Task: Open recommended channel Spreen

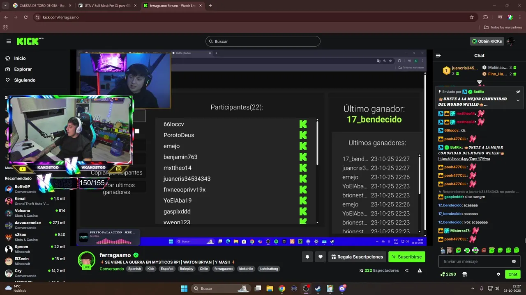Action: pos(35,249)
